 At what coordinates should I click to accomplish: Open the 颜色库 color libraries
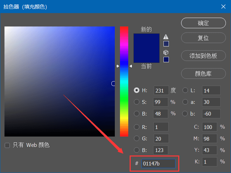click(203, 74)
